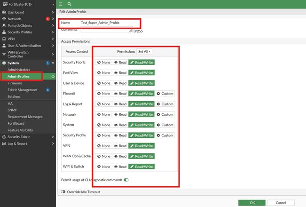
Task: Click the red notification badge on Network
Action: point(47,19)
